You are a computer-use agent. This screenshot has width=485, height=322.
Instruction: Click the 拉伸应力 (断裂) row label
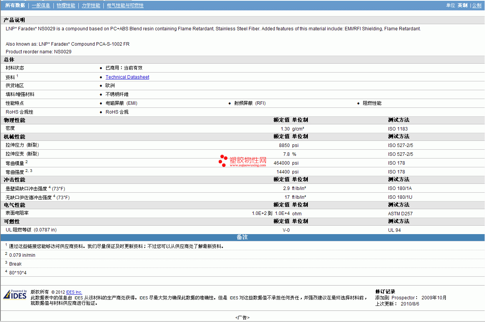tap(22, 145)
